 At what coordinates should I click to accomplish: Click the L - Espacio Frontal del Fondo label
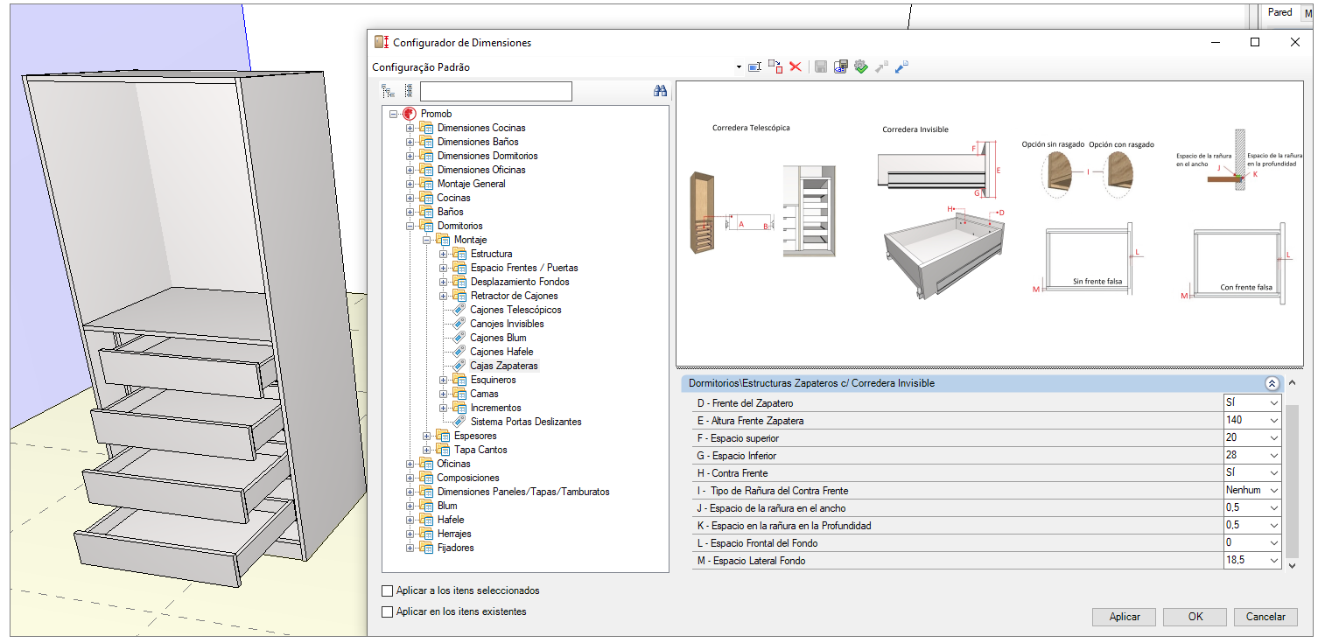[758, 543]
